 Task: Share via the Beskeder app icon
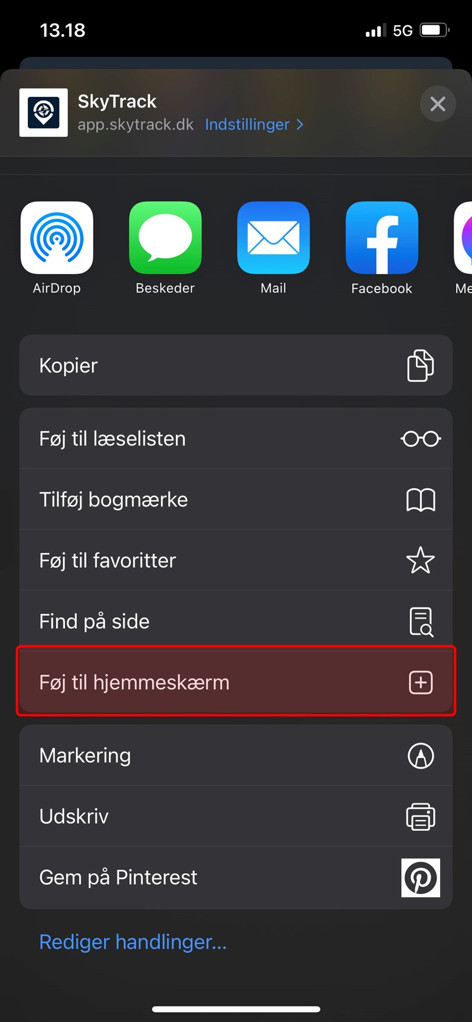pyautogui.click(x=165, y=238)
